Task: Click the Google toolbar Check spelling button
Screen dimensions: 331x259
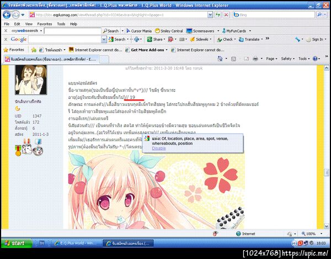Action: [x=225, y=39]
